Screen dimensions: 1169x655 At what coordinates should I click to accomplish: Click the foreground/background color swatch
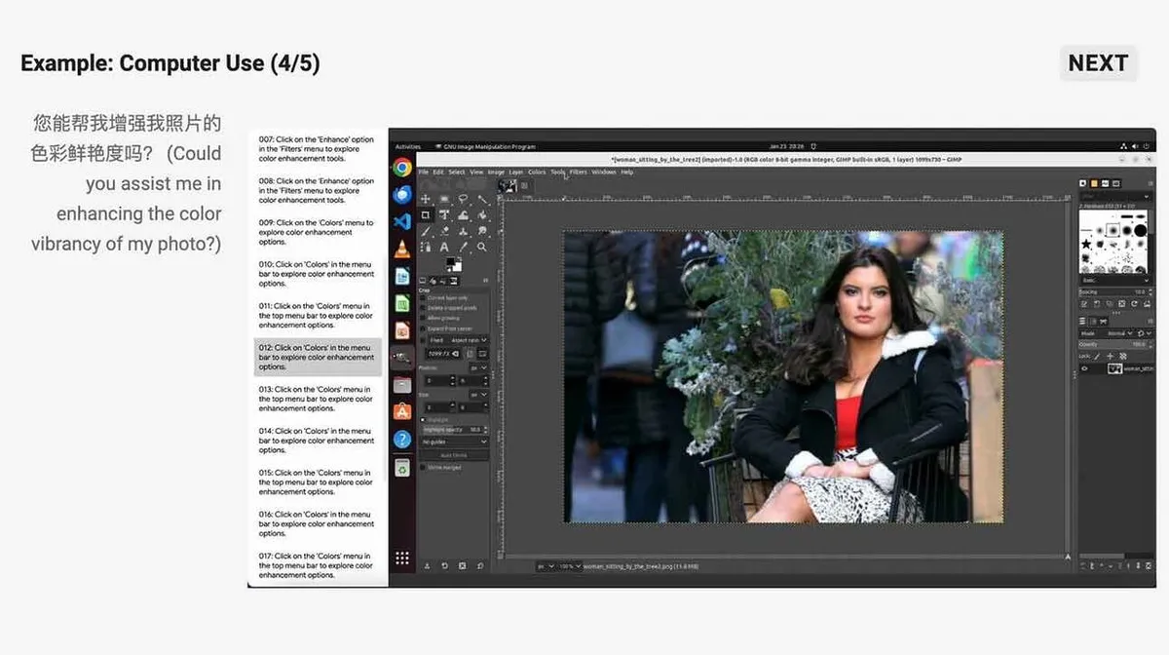tap(454, 265)
